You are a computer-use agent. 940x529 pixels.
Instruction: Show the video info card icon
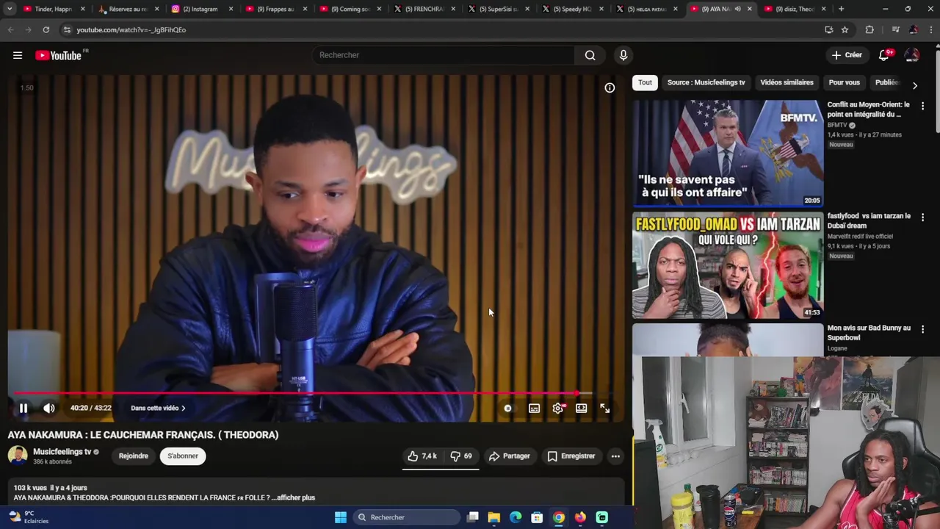tap(610, 87)
